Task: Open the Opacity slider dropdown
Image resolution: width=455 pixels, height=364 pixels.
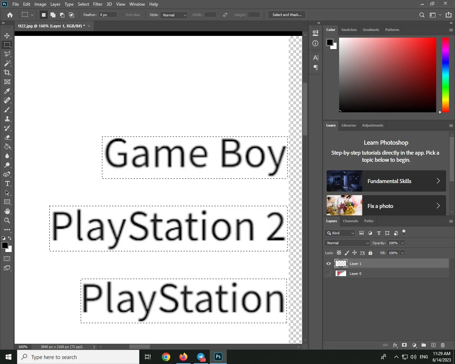Action: point(403,243)
